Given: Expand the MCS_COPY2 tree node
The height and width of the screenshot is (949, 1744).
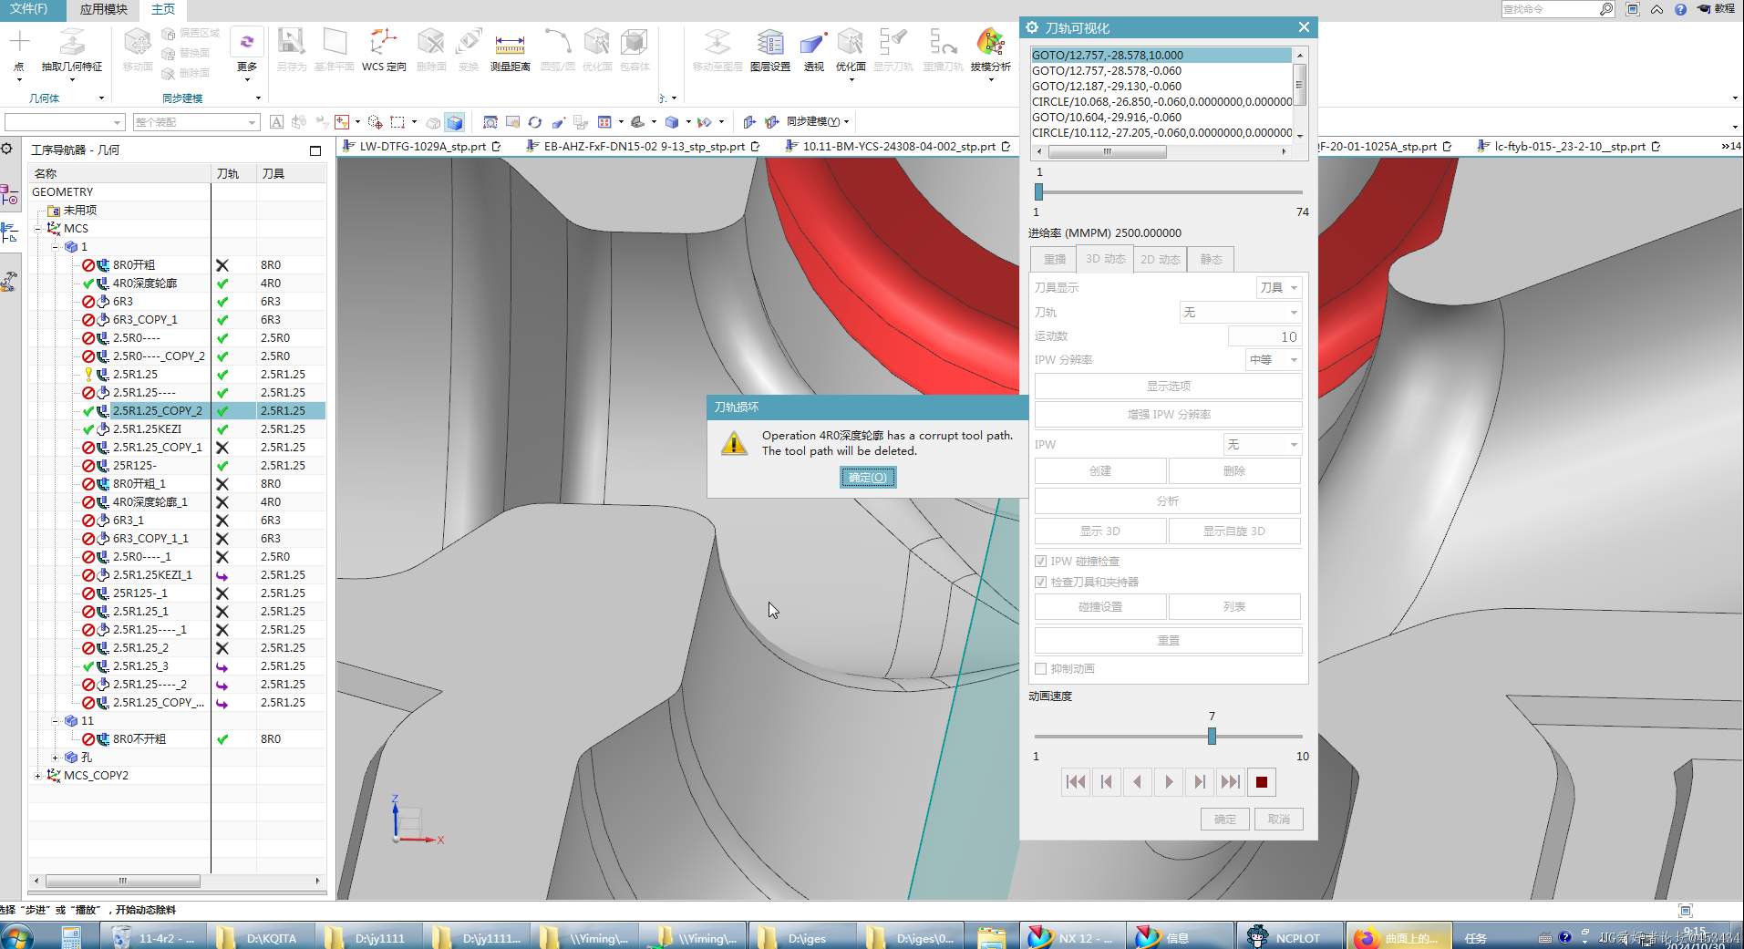Looking at the screenshot, I should tap(38, 776).
